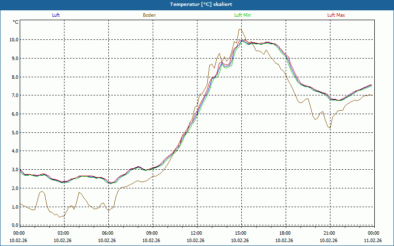Click the 03:00 time axis label
Image resolution: width=394 pixels, height=246 pixels.
coord(64,233)
